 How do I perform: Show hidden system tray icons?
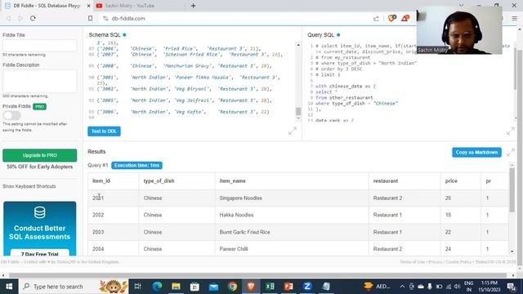402,287
